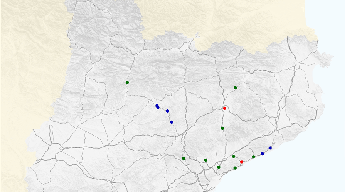The width and height of the screenshot is (347, 192).
Task: Click southern green marker nearest the bottom road junction
Action: [219, 167]
